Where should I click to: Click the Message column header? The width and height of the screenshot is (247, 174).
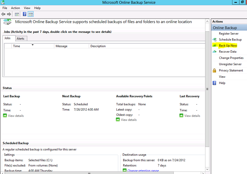point(72,46)
